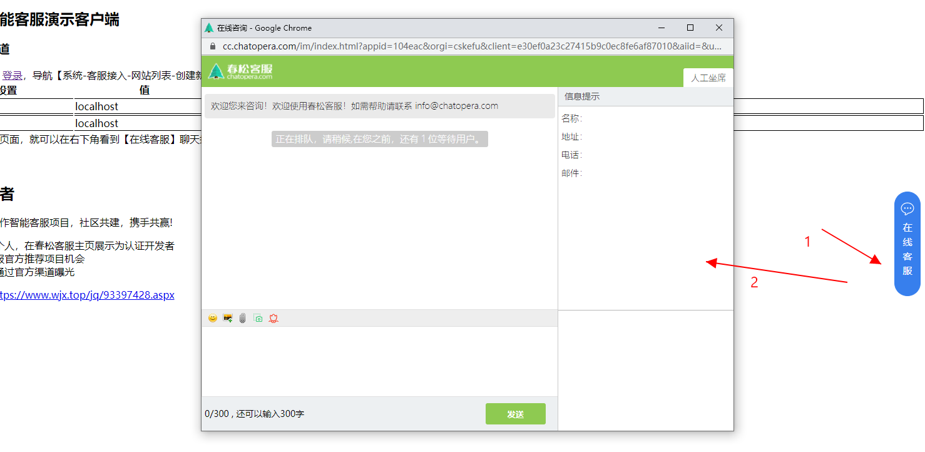Click the red rose rating icon
This screenshot has height=452, width=925.
[274, 319]
